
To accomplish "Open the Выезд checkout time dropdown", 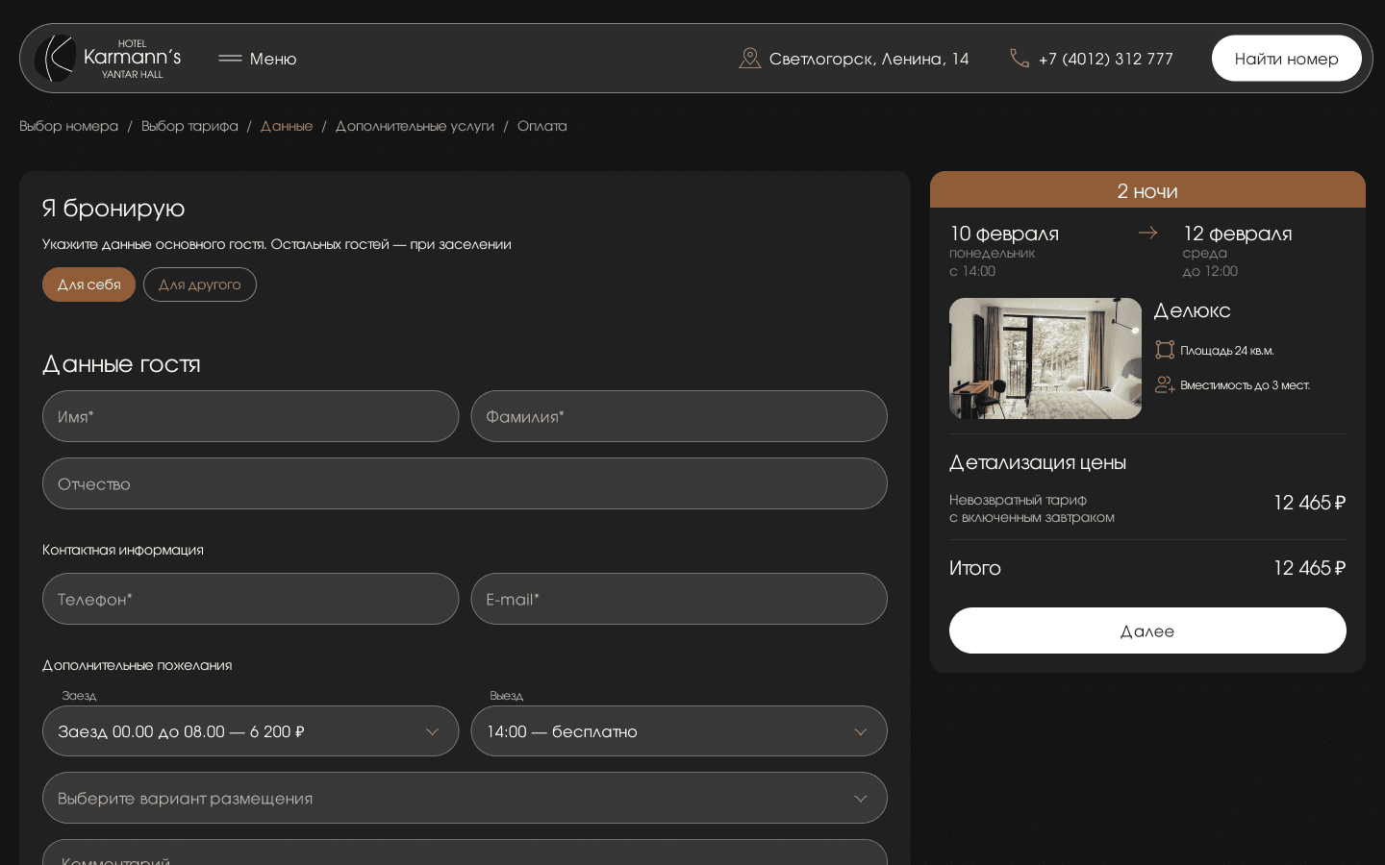I will (678, 731).
